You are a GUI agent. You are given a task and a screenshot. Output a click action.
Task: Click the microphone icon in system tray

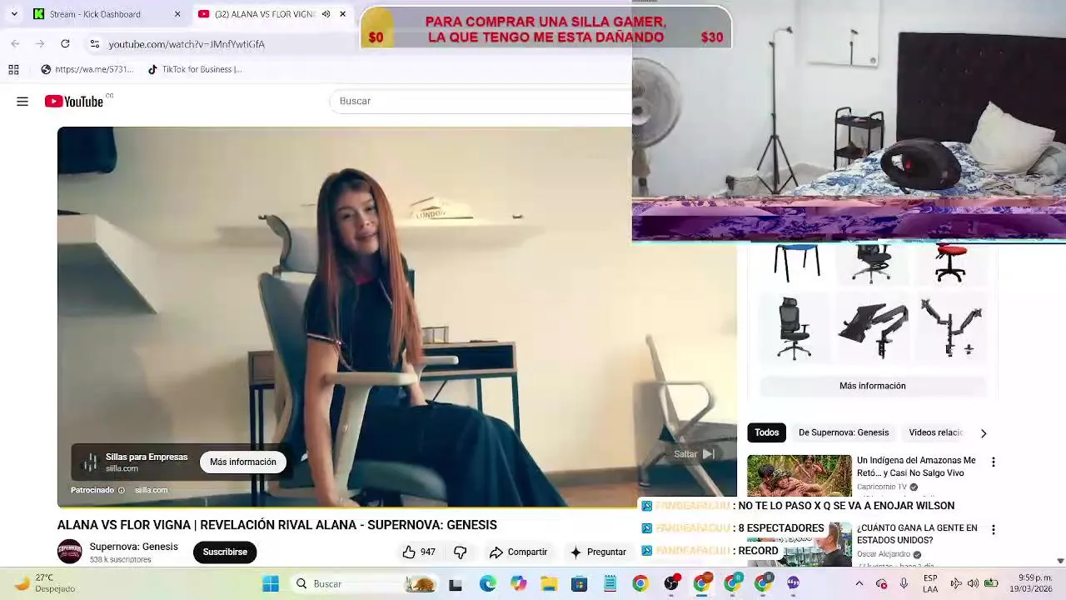(904, 584)
